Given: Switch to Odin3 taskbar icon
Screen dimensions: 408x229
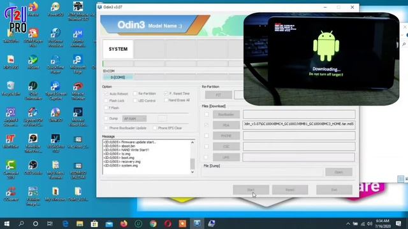Looking at the screenshot, I should tap(197, 223).
